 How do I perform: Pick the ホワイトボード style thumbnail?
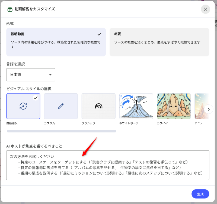tap(136, 106)
